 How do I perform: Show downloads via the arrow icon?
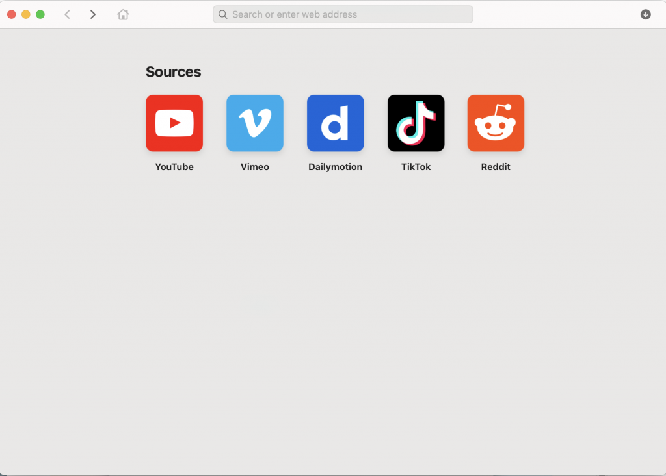pyautogui.click(x=646, y=14)
